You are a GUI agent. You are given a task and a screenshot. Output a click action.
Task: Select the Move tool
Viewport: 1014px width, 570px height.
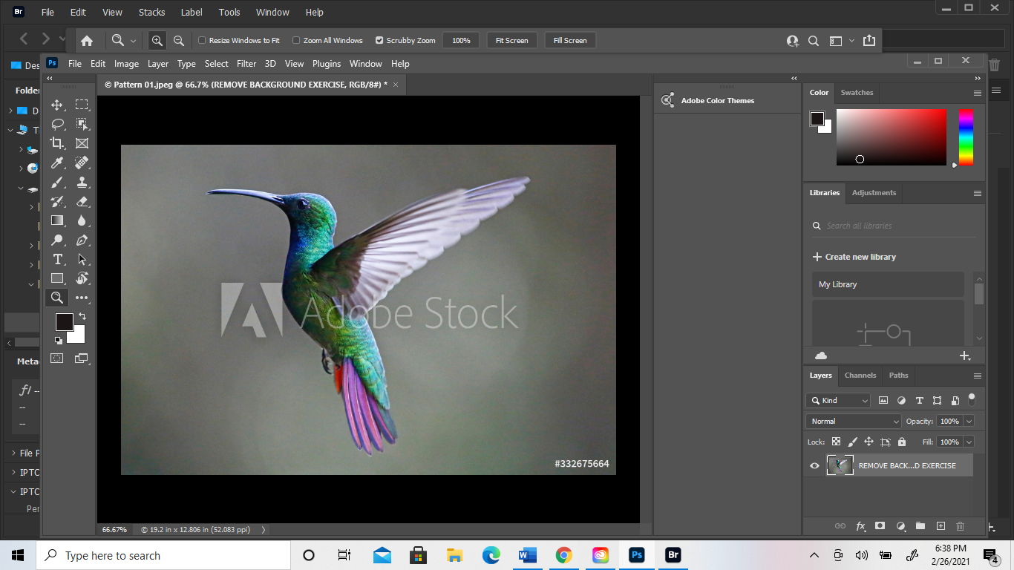(57, 105)
